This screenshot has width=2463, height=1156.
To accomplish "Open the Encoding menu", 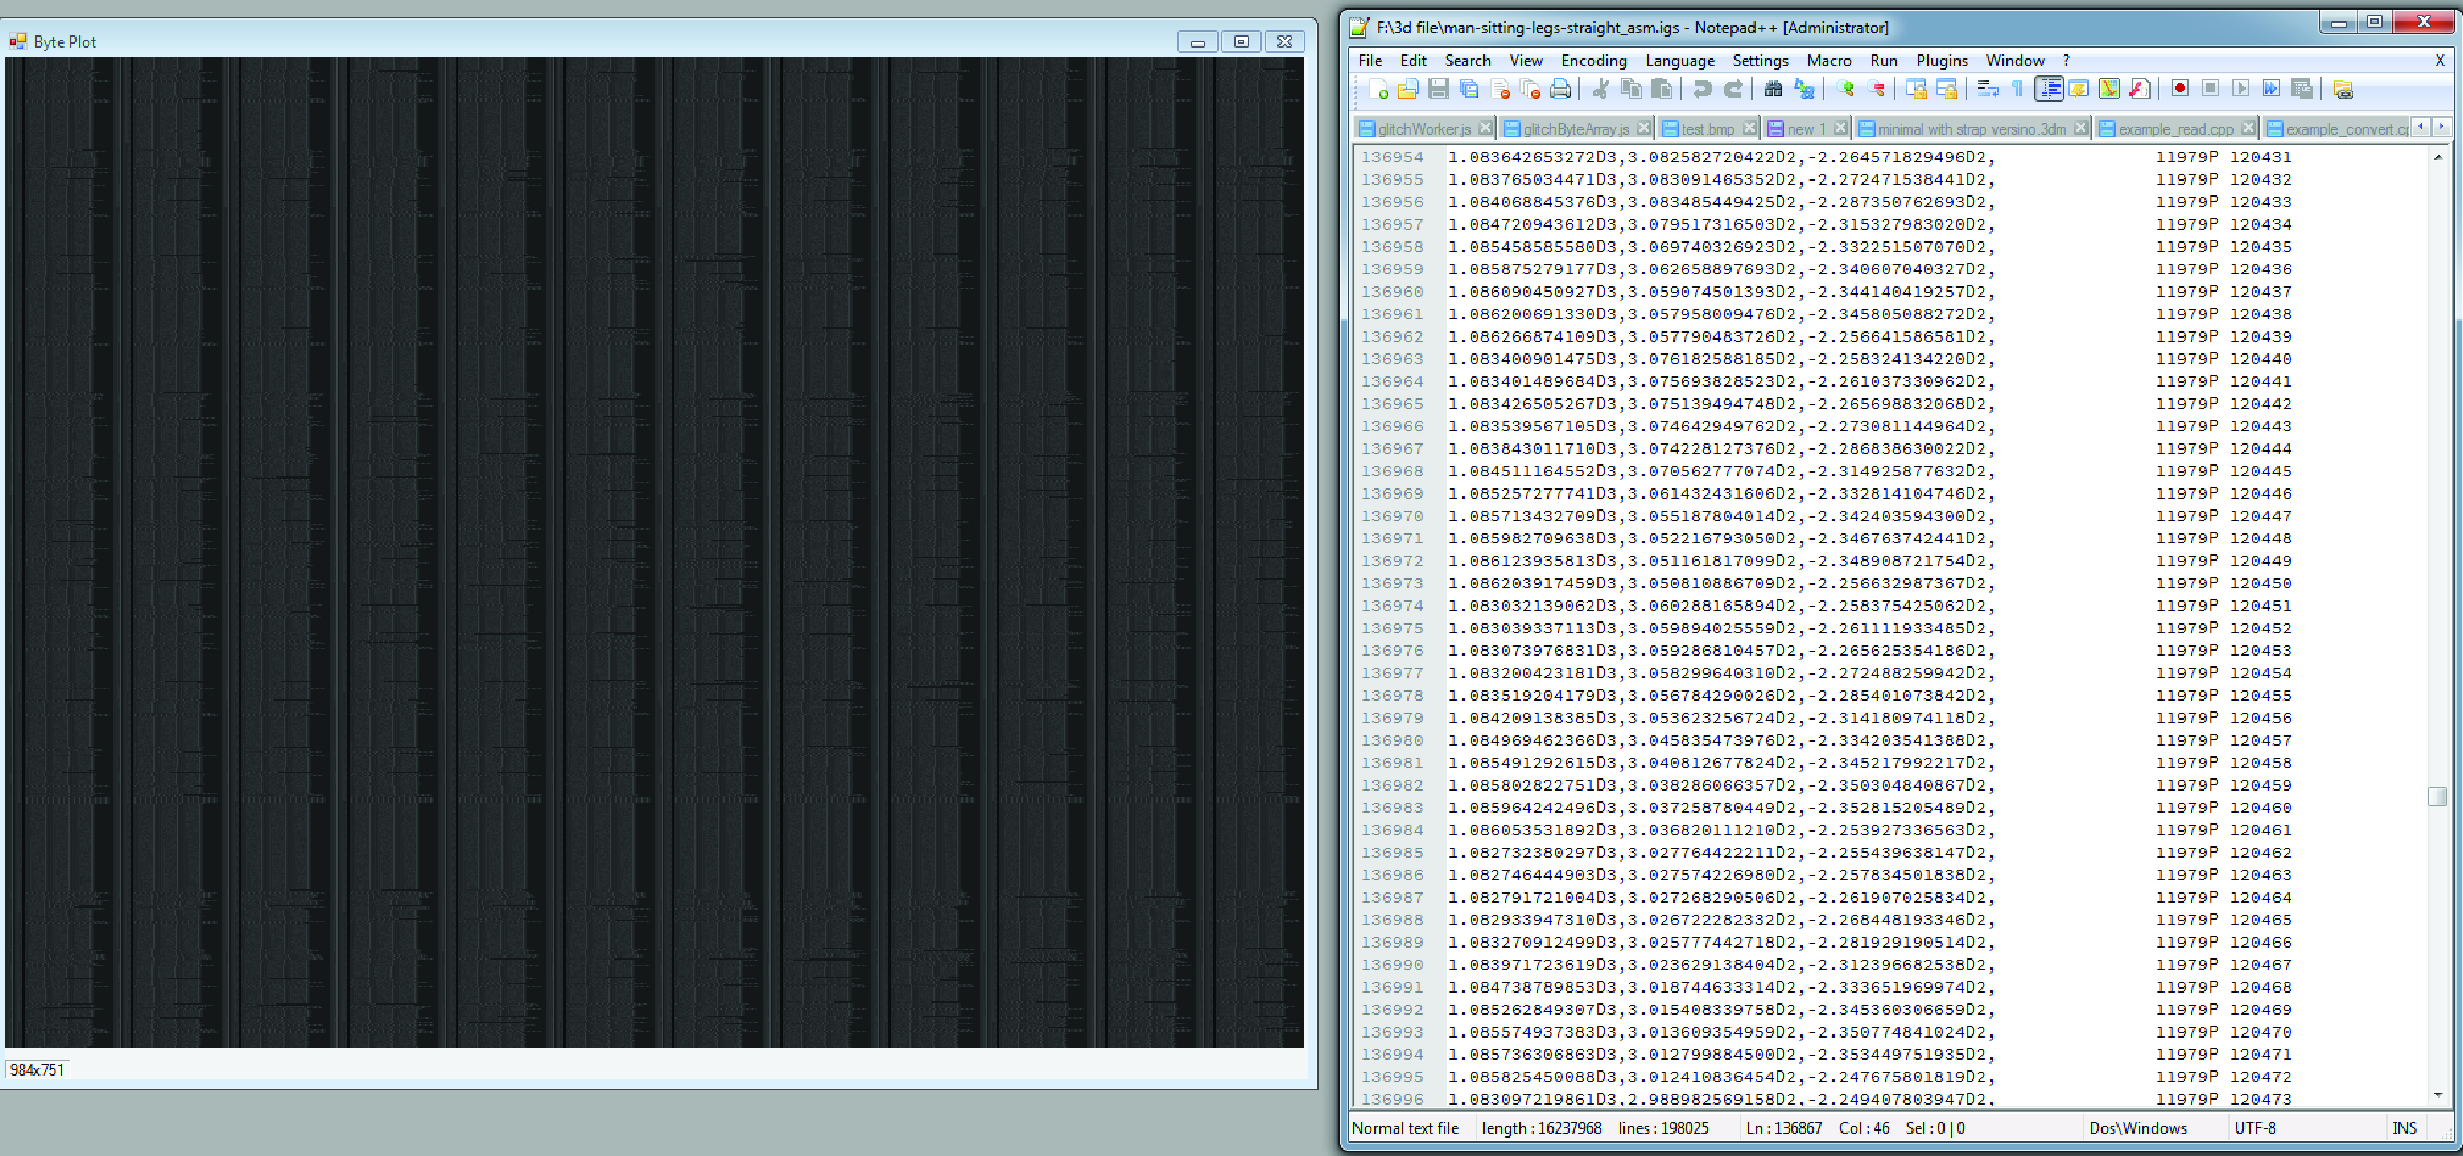I will point(1593,60).
